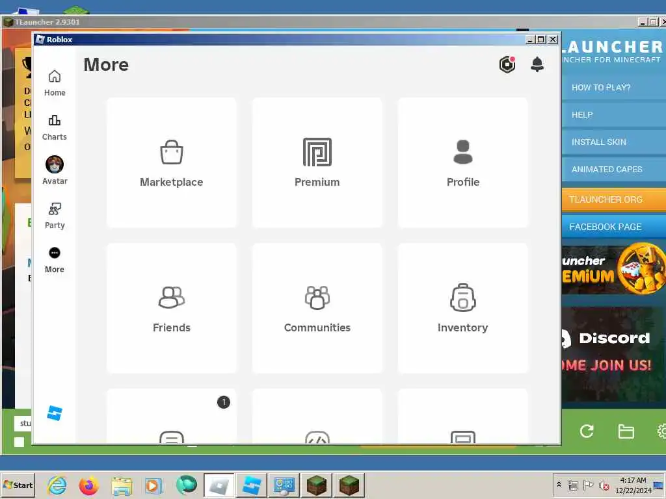Viewport: 666px width, 499px height.
Task: Open the control panel taskbar icon
Action: (x=284, y=485)
